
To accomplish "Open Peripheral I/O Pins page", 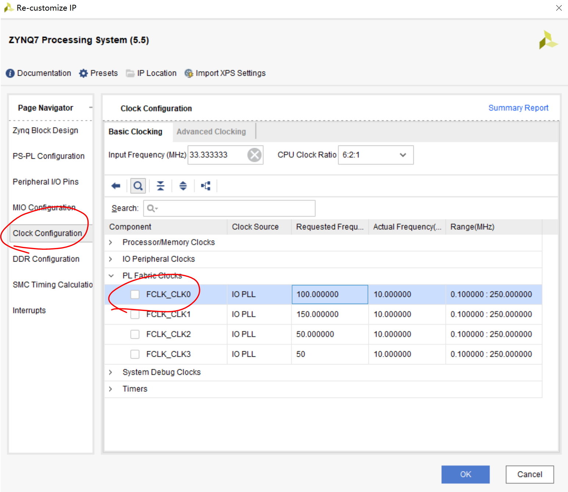I will coord(46,182).
